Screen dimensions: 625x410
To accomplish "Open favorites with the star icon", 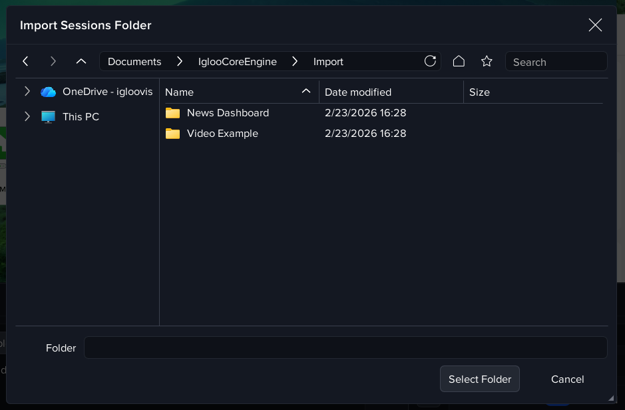I will click(487, 61).
